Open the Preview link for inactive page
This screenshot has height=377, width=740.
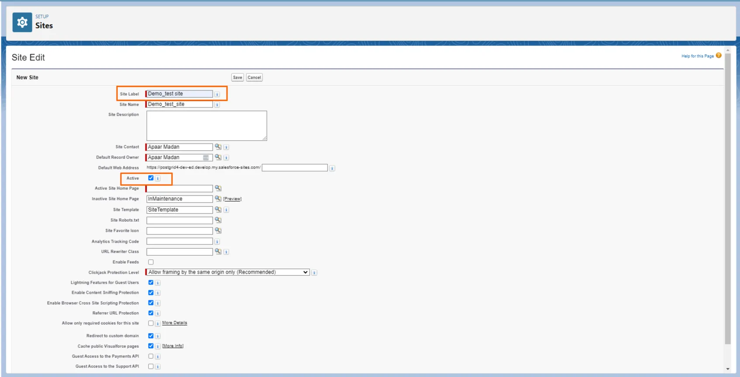click(232, 199)
